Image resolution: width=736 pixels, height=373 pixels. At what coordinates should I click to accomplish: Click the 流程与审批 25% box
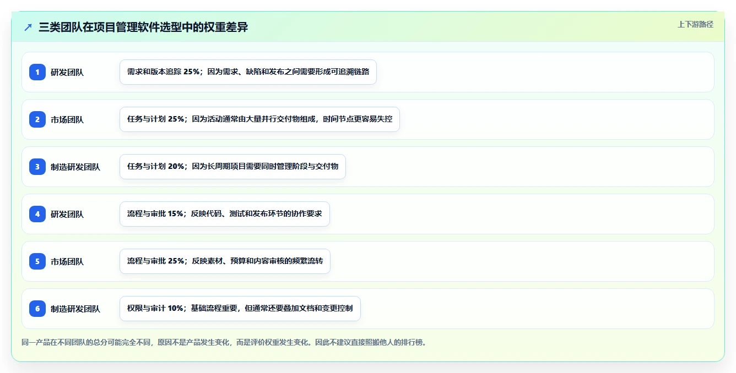[225, 261]
